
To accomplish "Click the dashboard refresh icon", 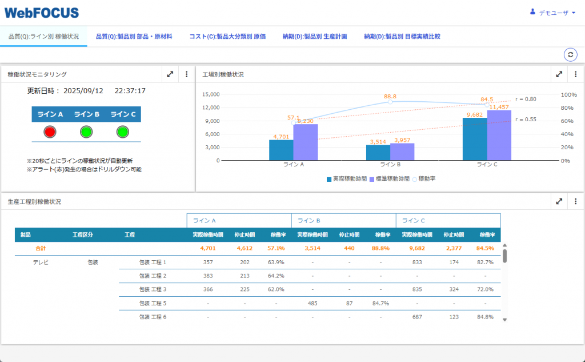I will pos(570,54).
